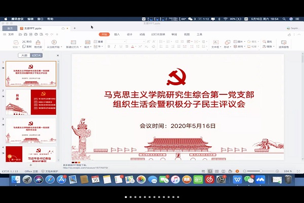
Task: Click the Open folder icon in quick toolbar
Action: [20, 35]
